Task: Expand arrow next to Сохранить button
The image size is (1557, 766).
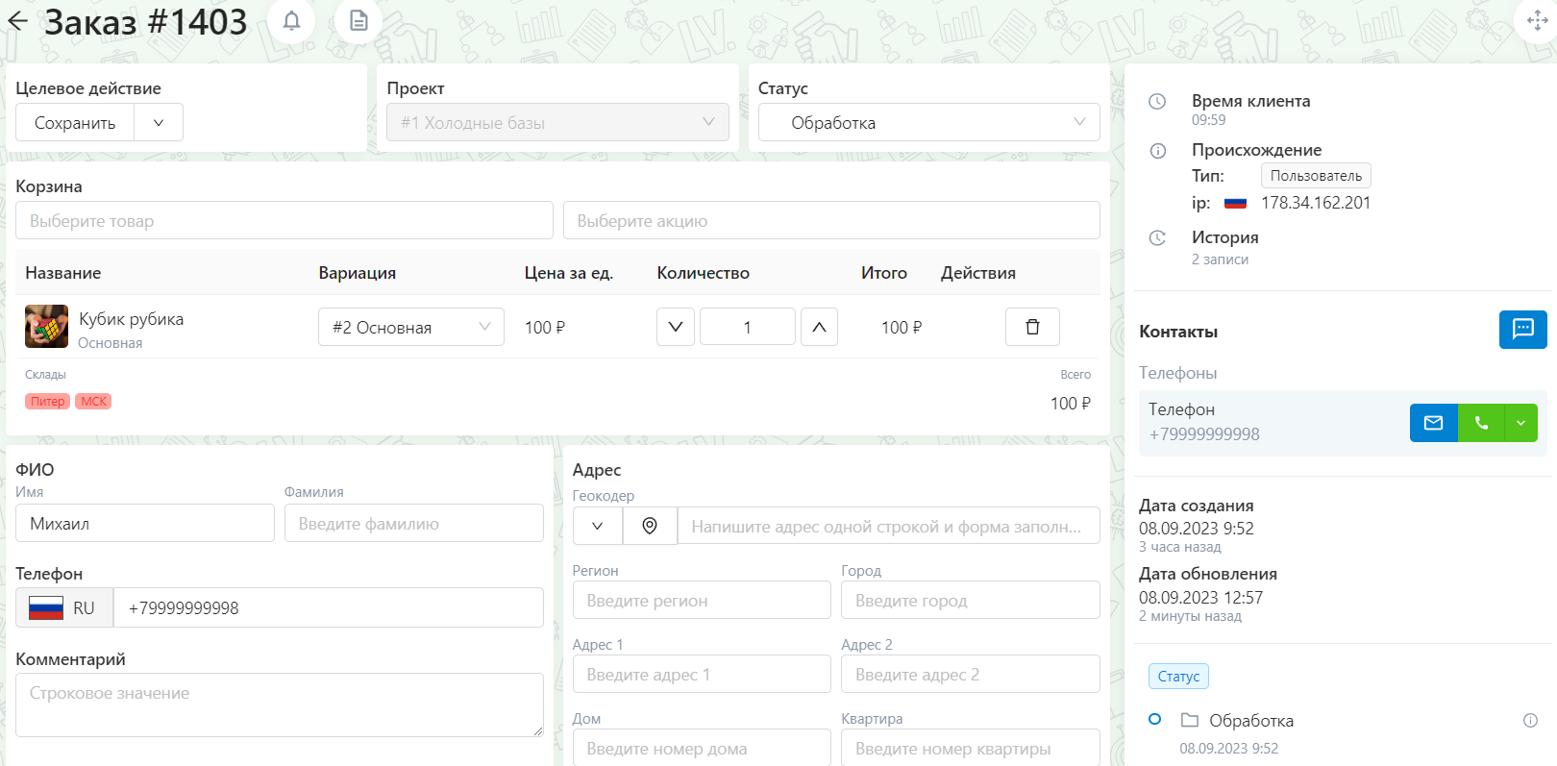Action: [159, 123]
